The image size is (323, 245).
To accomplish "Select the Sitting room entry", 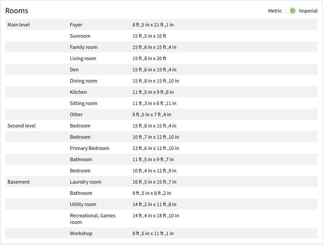I will 83,103.
